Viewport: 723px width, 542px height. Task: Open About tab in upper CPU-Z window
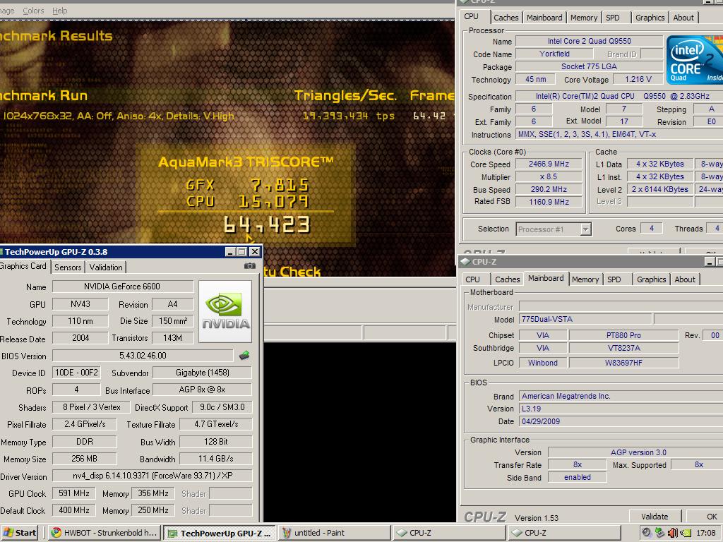(x=683, y=18)
